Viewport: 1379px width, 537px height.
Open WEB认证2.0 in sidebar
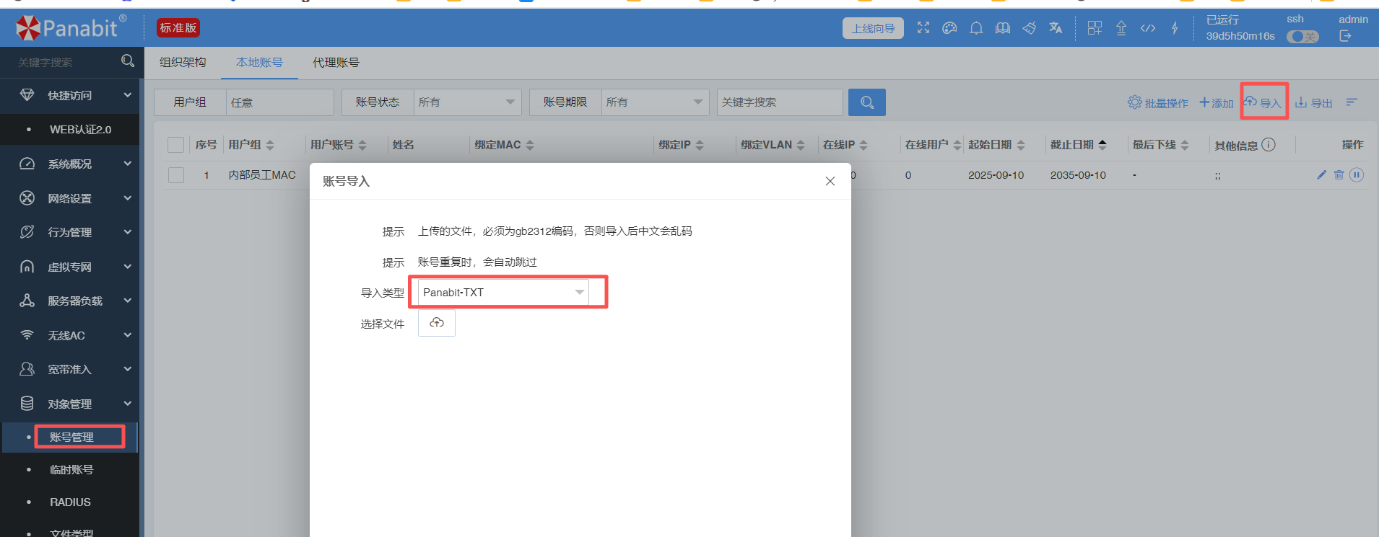(80, 129)
